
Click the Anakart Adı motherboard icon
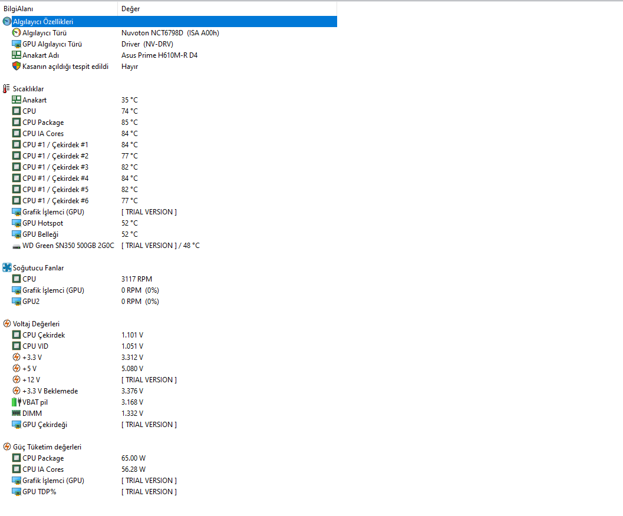pos(17,55)
